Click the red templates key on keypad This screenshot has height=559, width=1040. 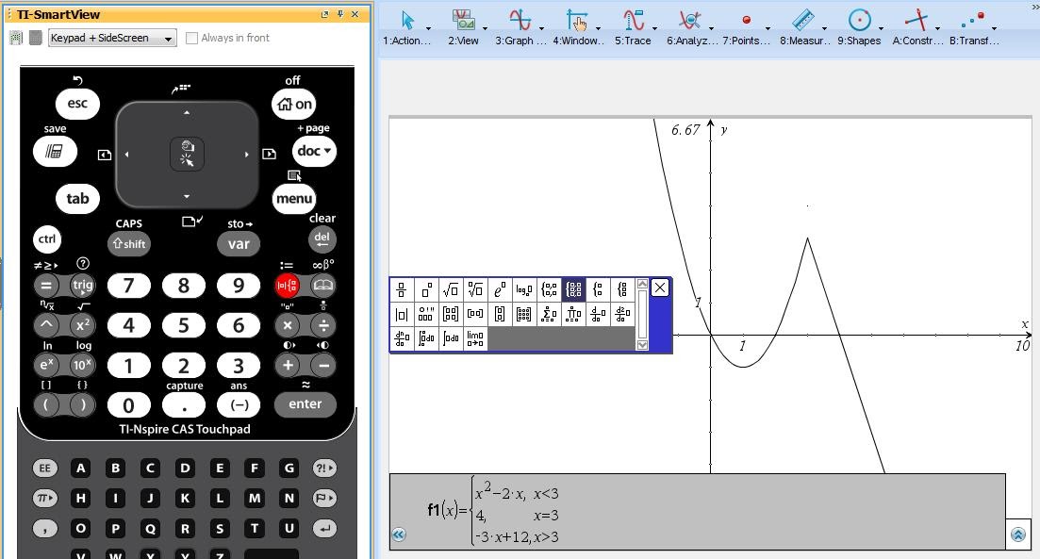[288, 286]
